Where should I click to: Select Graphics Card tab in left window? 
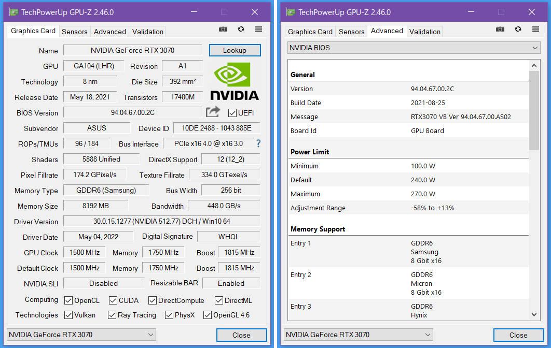33,31
